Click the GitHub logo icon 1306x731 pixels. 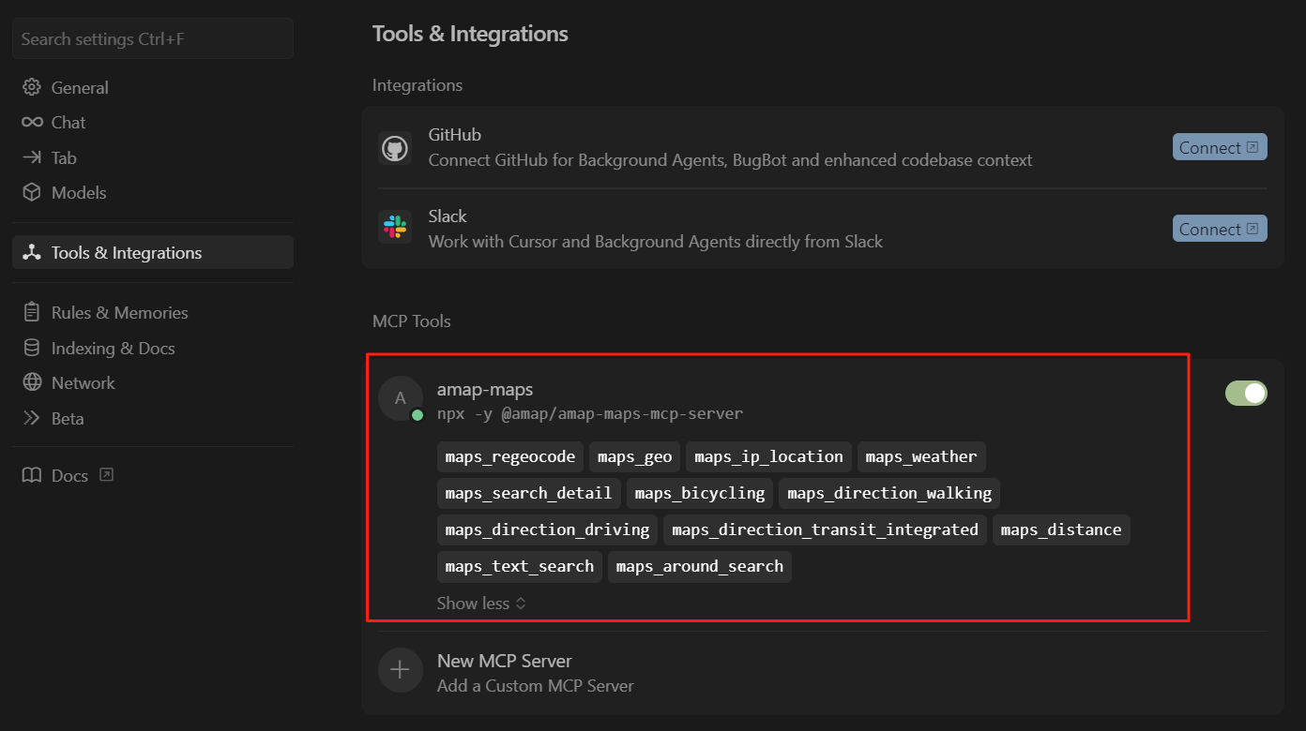395,148
